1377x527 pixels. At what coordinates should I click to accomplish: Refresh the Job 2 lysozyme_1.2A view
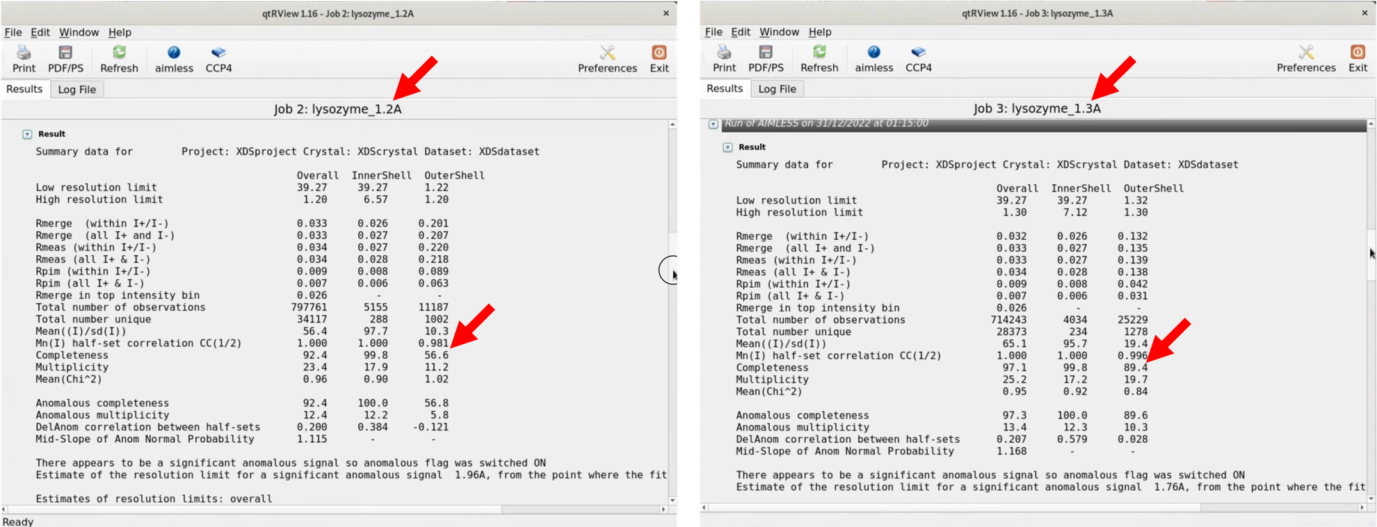point(119,59)
